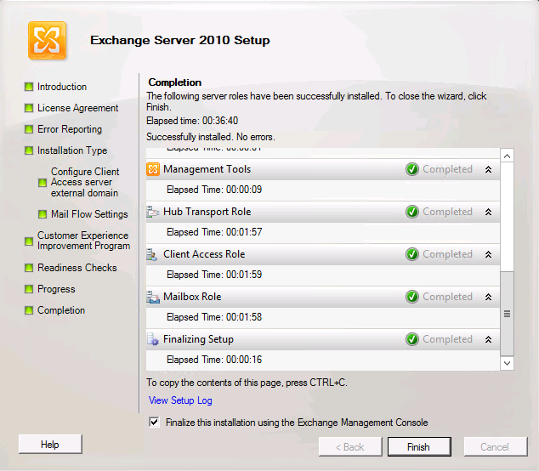Click the Mailbox Role header label

[x=192, y=297]
